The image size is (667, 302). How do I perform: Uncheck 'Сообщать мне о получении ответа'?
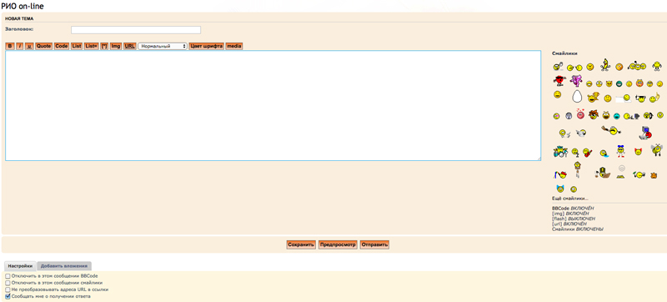8,296
